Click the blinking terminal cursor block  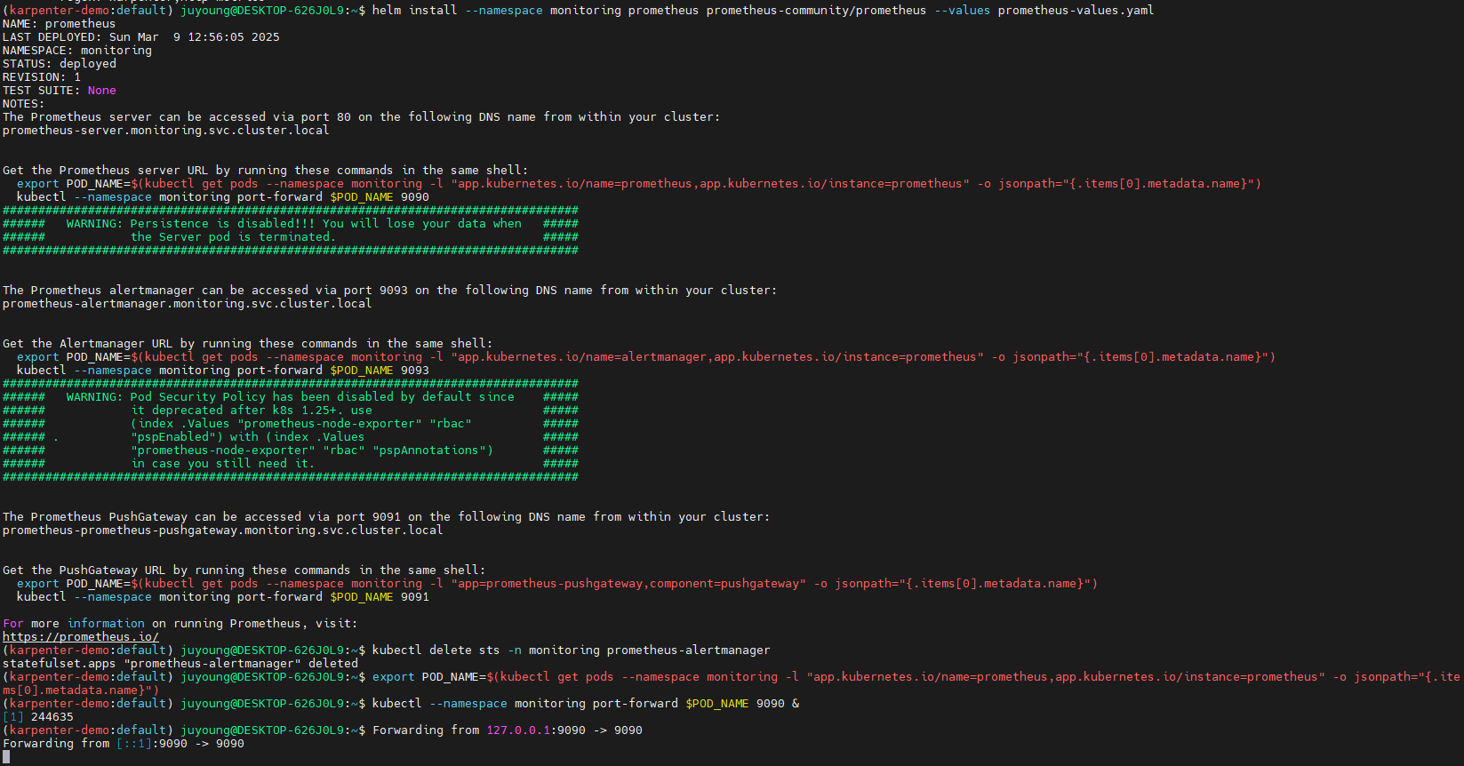pyautogui.click(x=6, y=757)
